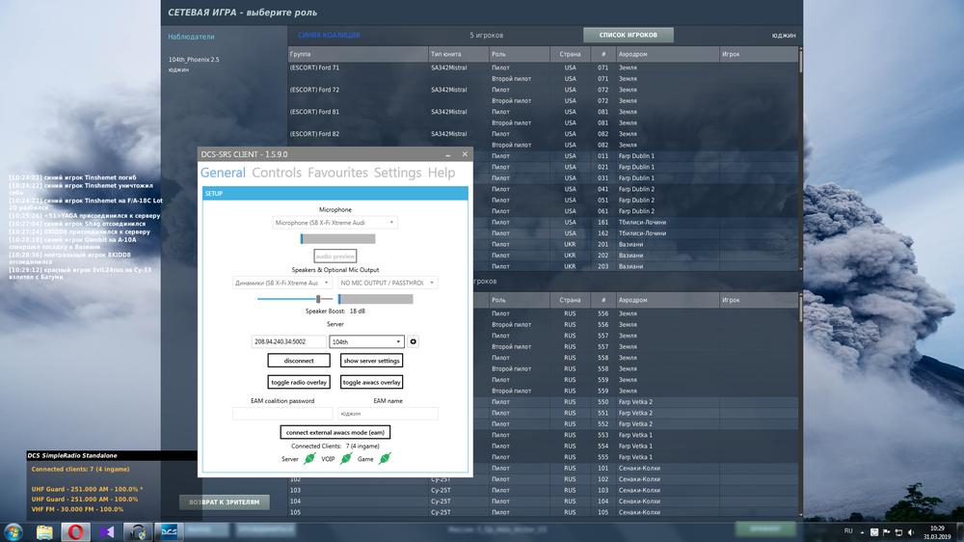Click the EAM name field

click(388, 414)
